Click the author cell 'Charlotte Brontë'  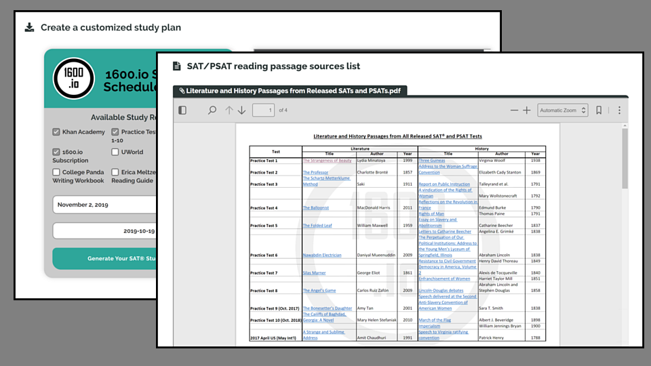coord(372,172)
